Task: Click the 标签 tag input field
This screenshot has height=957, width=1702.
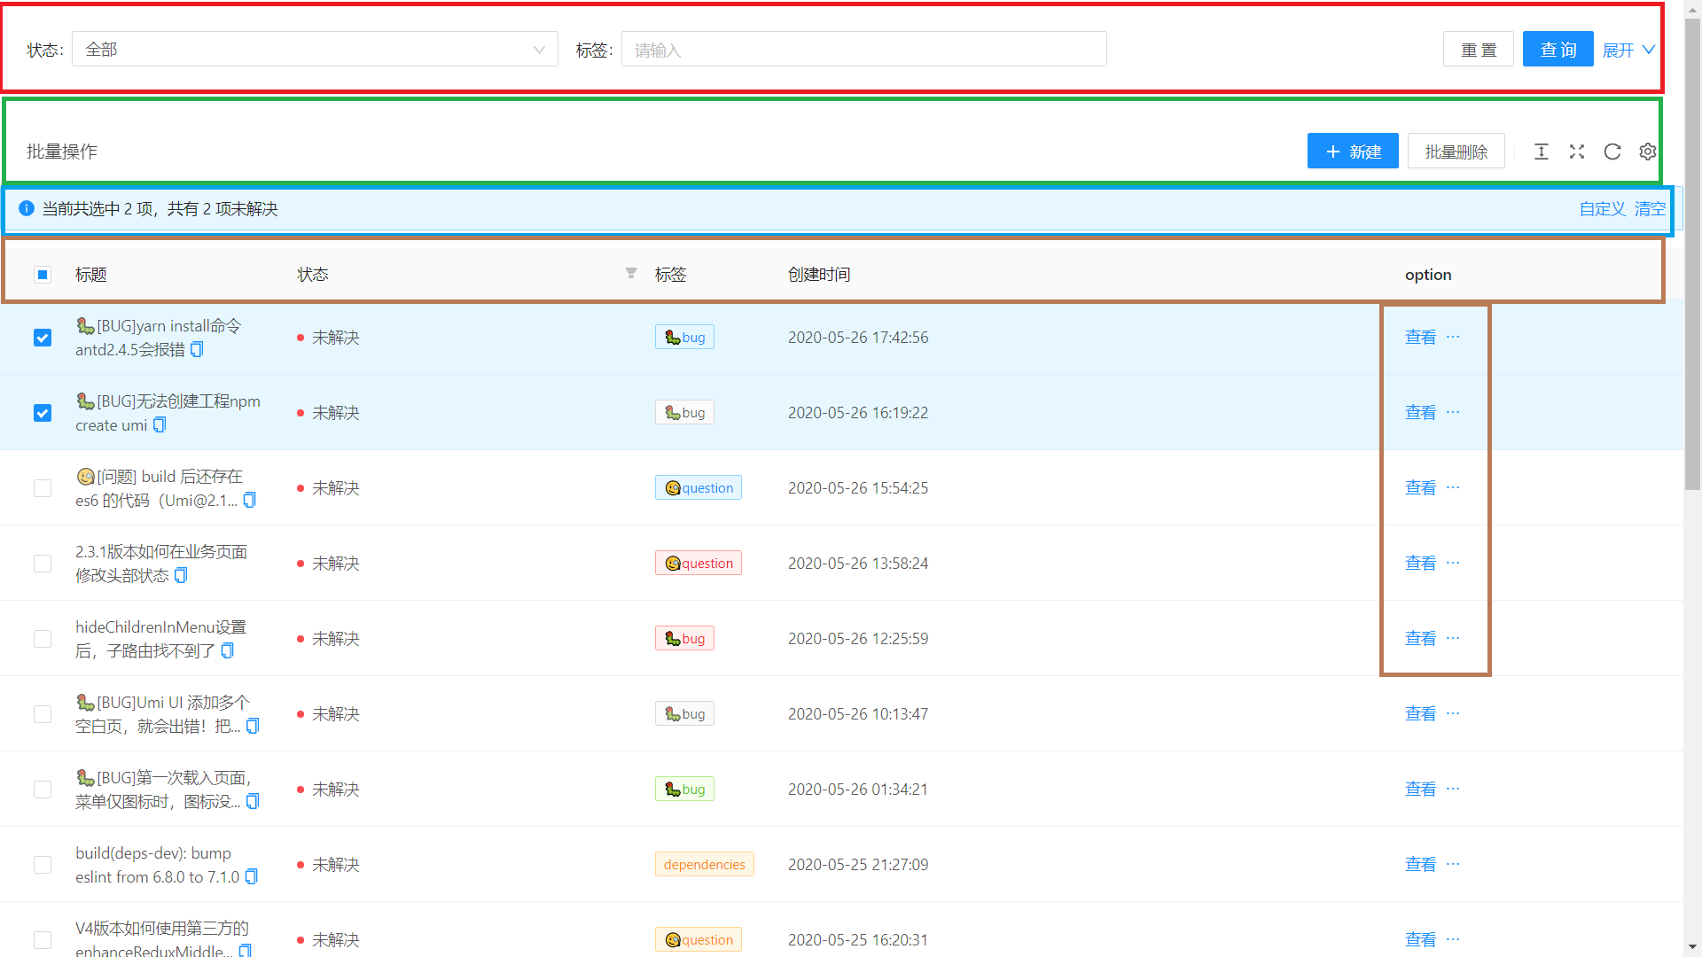Action: (863, 50)
